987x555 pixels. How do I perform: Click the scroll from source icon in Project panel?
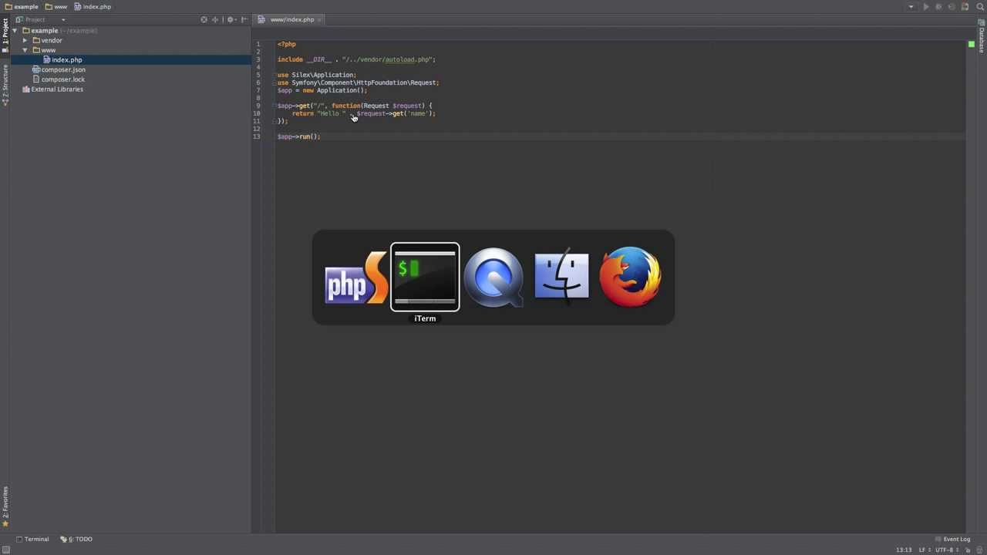tap(204, 19)
